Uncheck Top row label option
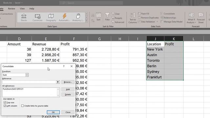 5,103
